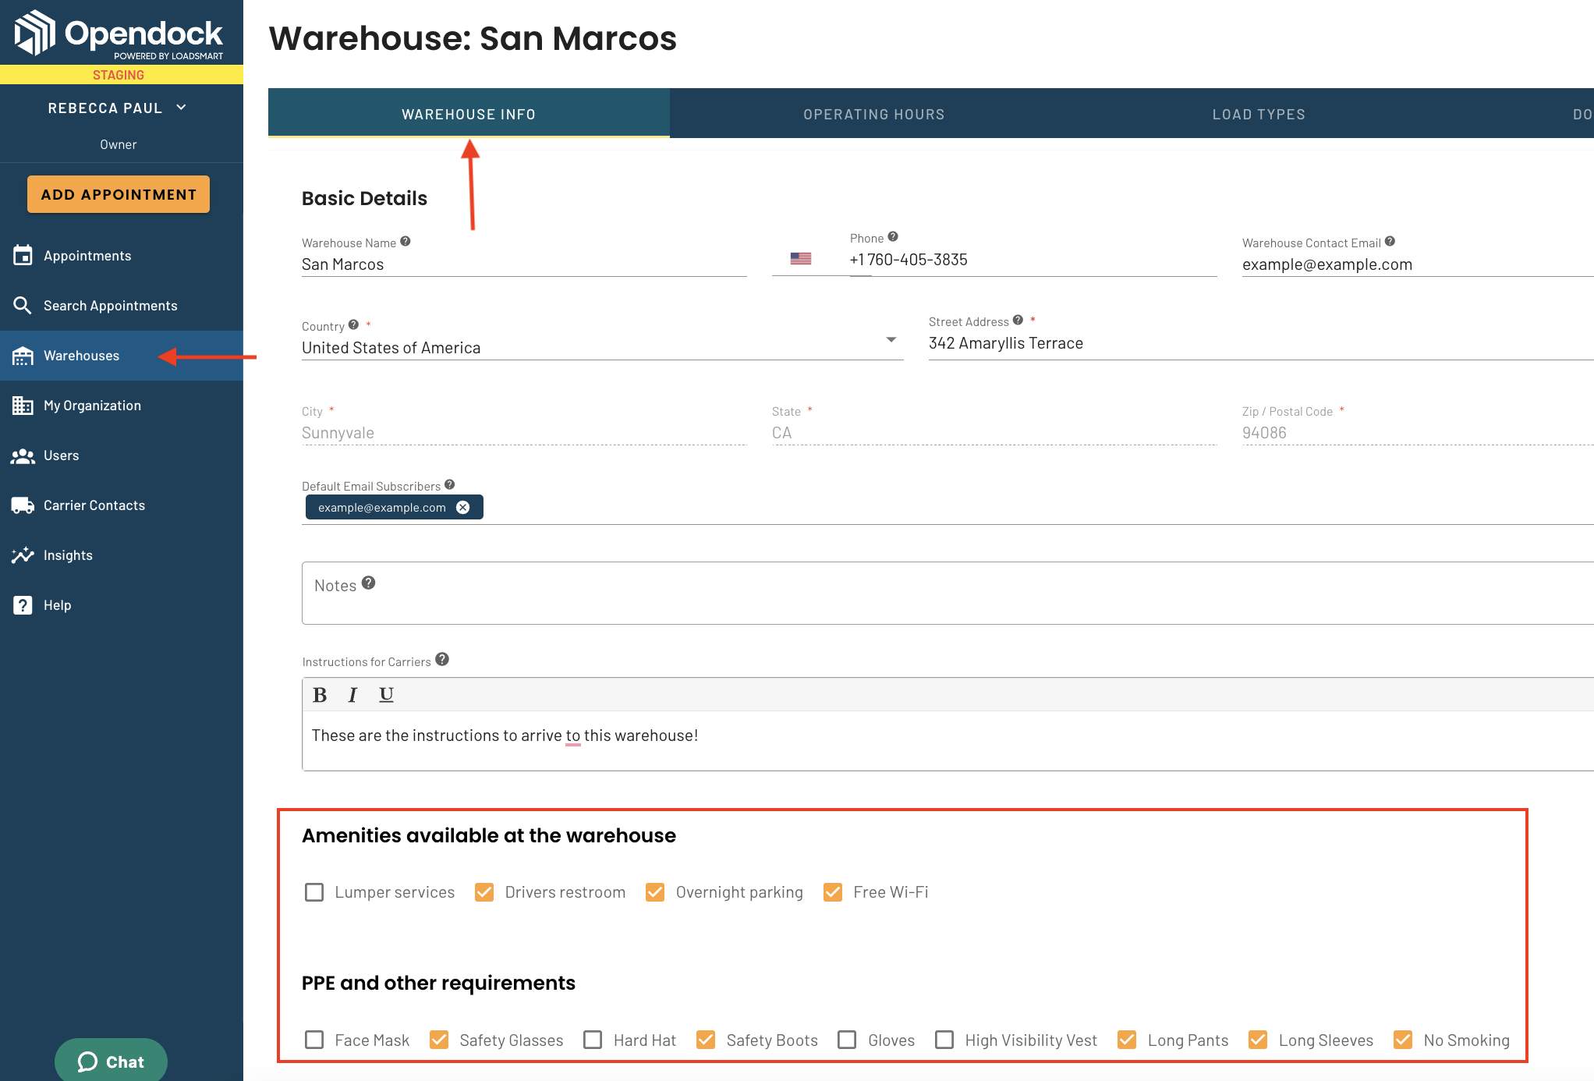Screen dimensions: 1594x1081
Task: Click the Search Appointments magnifier icon
Action: pos(23,306)
